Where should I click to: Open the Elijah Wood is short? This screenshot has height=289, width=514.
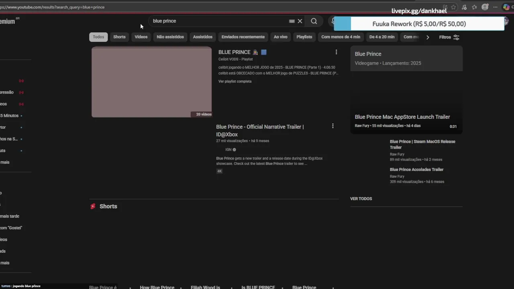[x=205, y=287]
